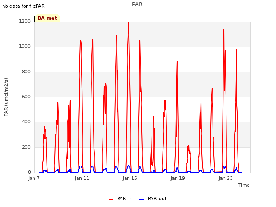Click the PAR (umol/m2/s) y-axis title

pos(6,97)
